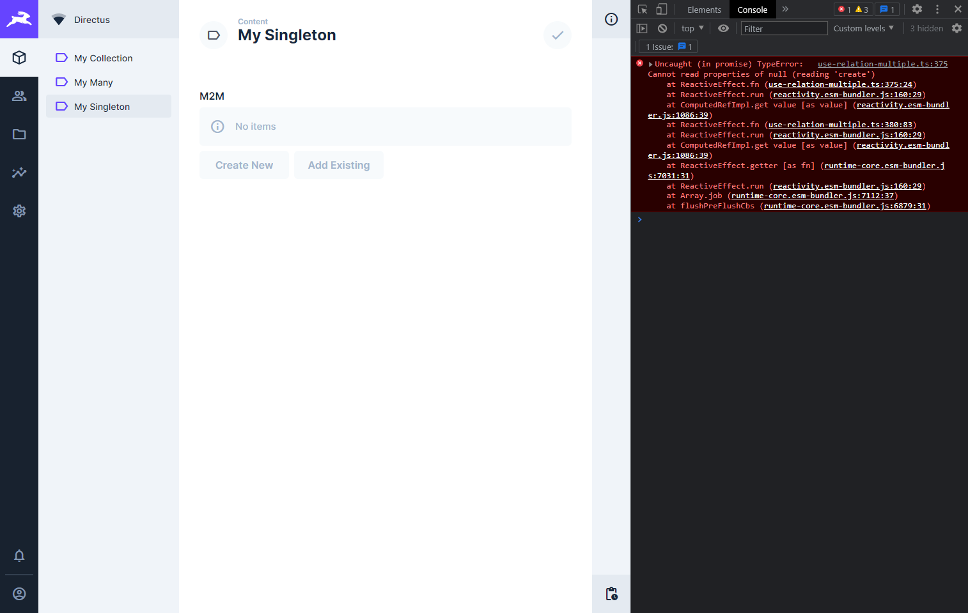Screen dimensions: 968x613
Task: Open the File Library folder icon
Action: click(19, 134)
